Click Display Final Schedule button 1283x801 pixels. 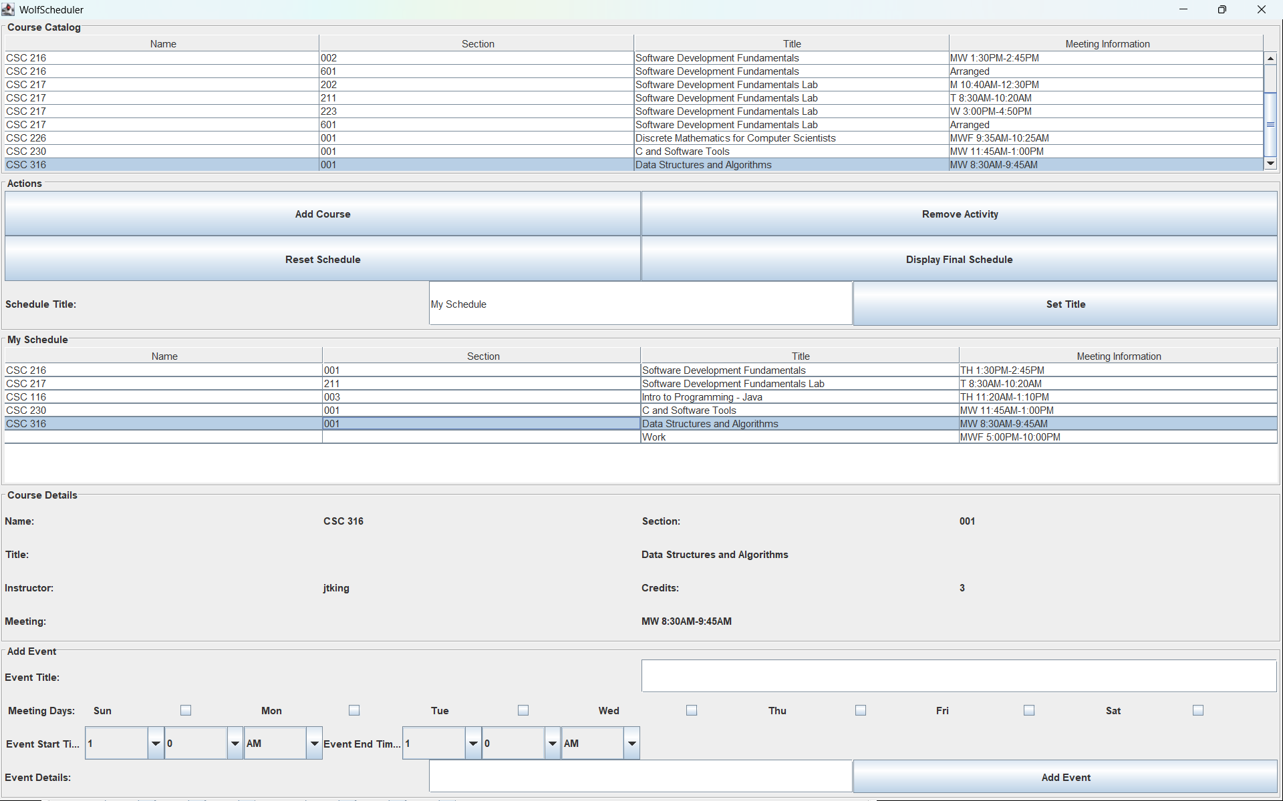pos(959,260)
